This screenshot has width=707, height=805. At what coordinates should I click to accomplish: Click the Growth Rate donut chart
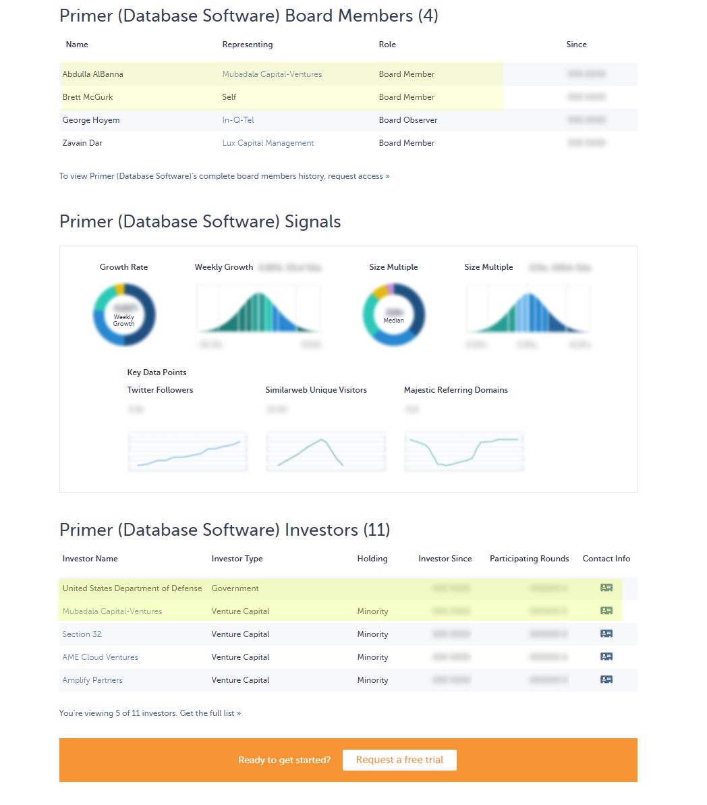124,314
